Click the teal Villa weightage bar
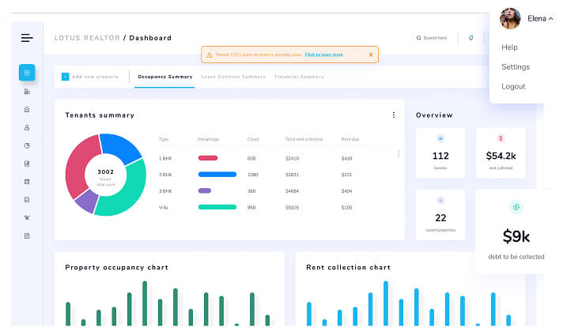 (x=217, y=207)
